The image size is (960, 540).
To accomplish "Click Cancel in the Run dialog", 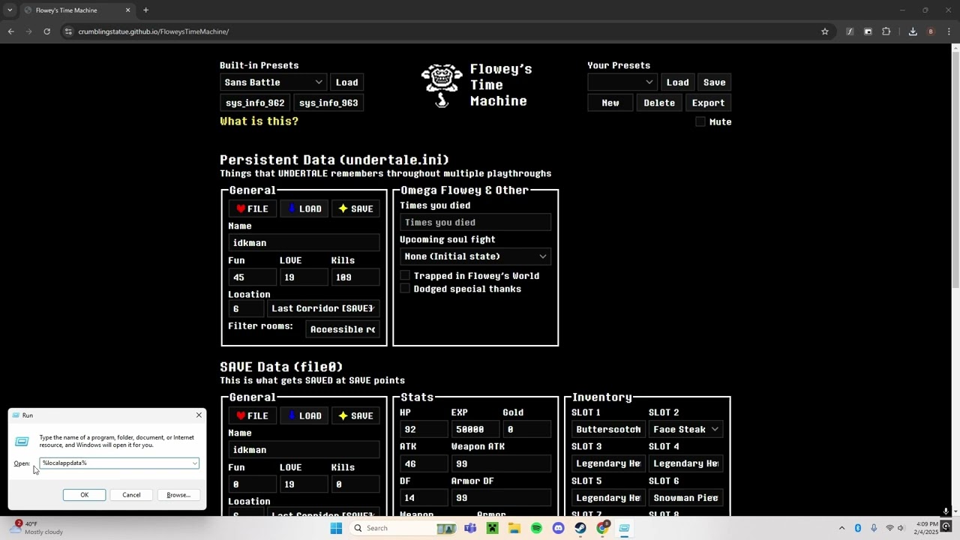I will tap(131, 495).
